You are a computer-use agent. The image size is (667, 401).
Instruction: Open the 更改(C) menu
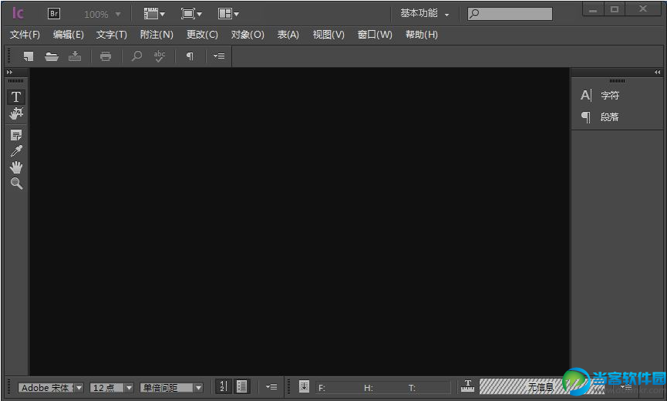tap(202, 35)
